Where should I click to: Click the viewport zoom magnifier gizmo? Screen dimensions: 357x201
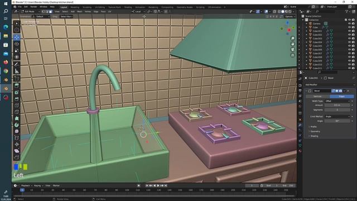coord(292,39)
